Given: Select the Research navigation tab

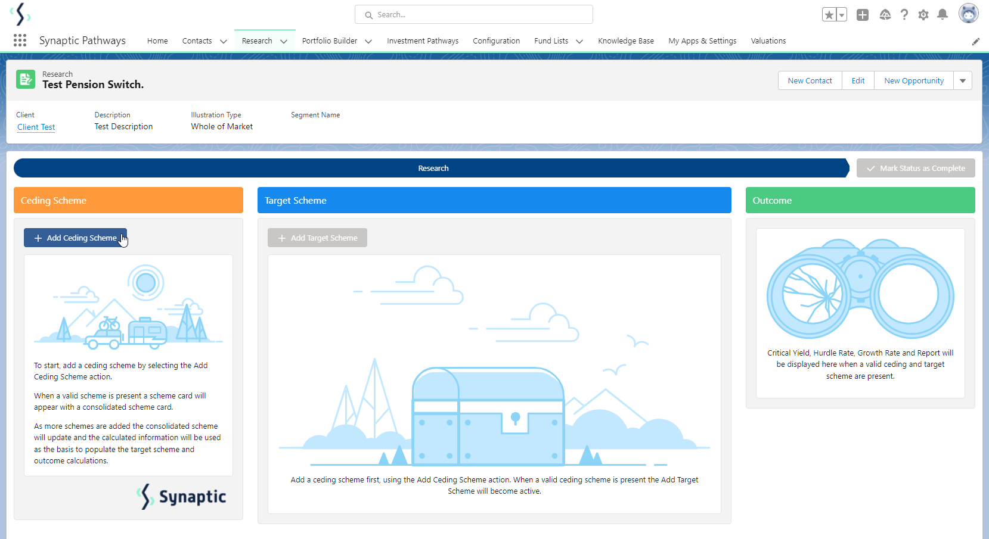Looking at the screenshot, I should (257, 41).
